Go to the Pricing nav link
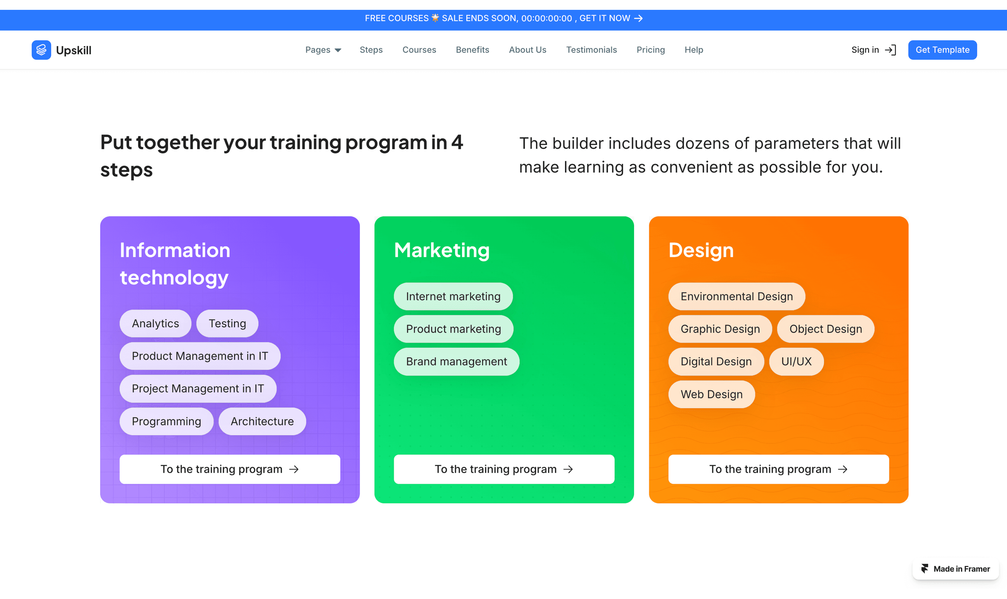This screenshot has height=599, width=1007. [650, 50]
